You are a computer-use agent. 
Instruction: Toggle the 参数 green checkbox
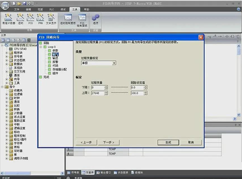click(x=49, y=51)
